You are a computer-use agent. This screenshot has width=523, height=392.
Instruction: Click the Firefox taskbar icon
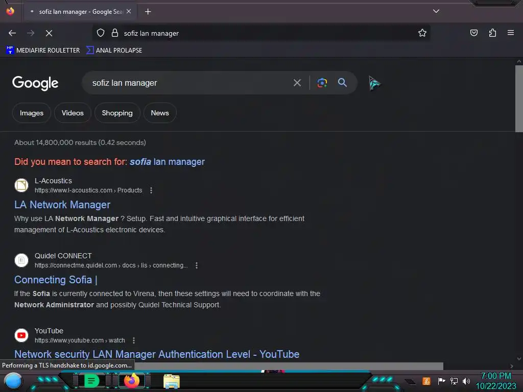pyautogui.click(x=131, y=381)
